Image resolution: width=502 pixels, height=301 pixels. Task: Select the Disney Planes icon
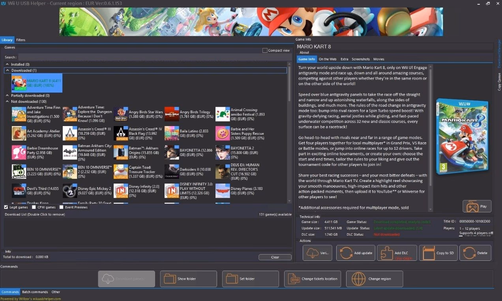pos(223,191)
